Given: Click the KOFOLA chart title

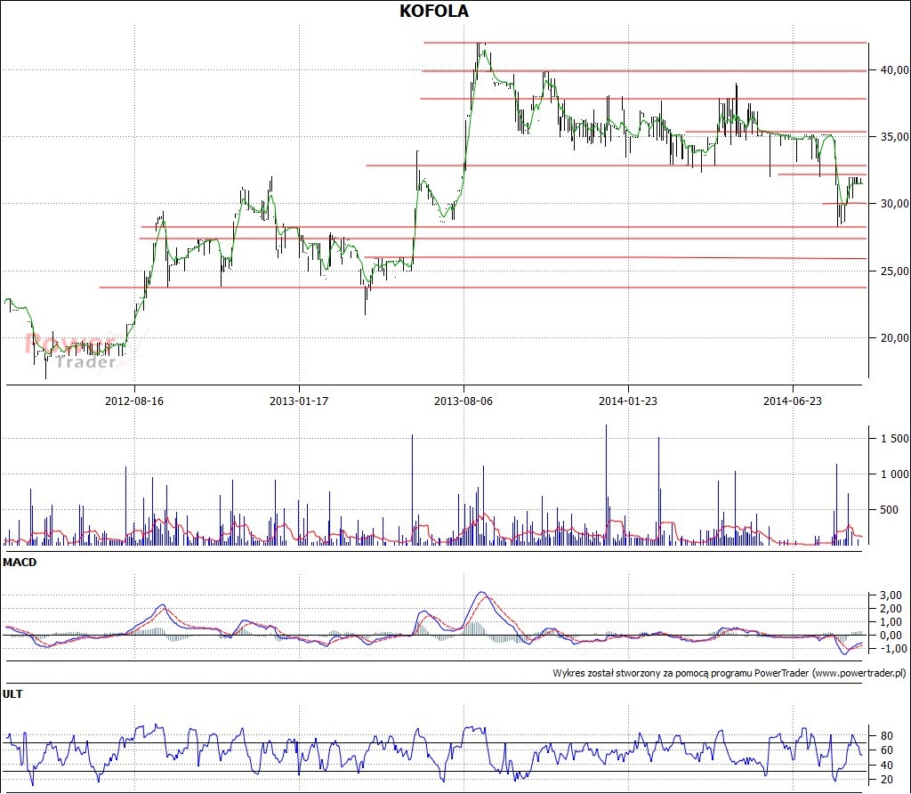Looking at the screenshot, I should (433, 11).
